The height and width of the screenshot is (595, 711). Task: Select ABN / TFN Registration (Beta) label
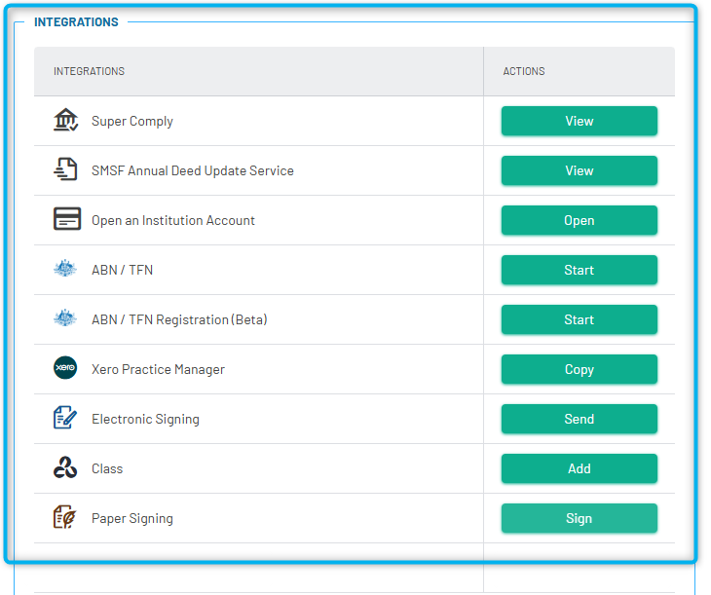click(179, 319)
